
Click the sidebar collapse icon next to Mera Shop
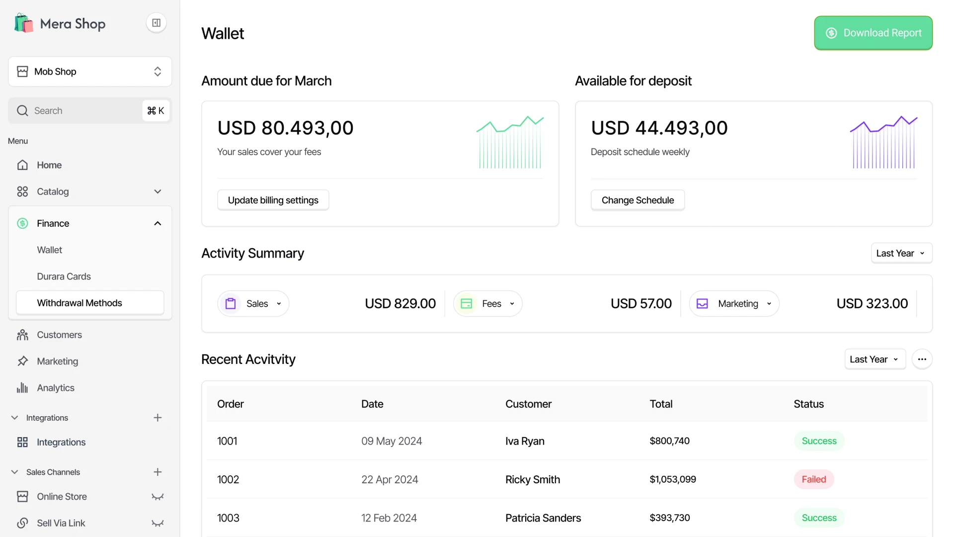156,23
